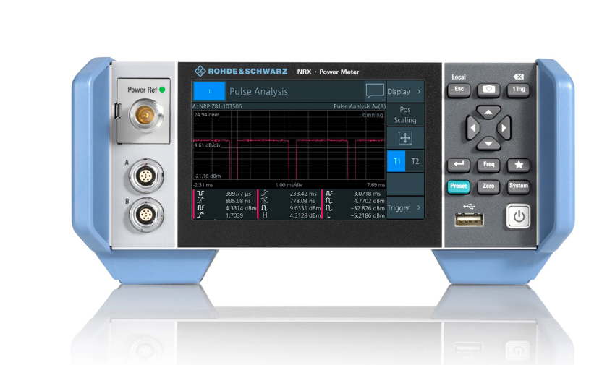Expand the Display menu
Image resolution: width=615 pixels, height=365 pixels.
pyautogui.click(x=404, y=92)
